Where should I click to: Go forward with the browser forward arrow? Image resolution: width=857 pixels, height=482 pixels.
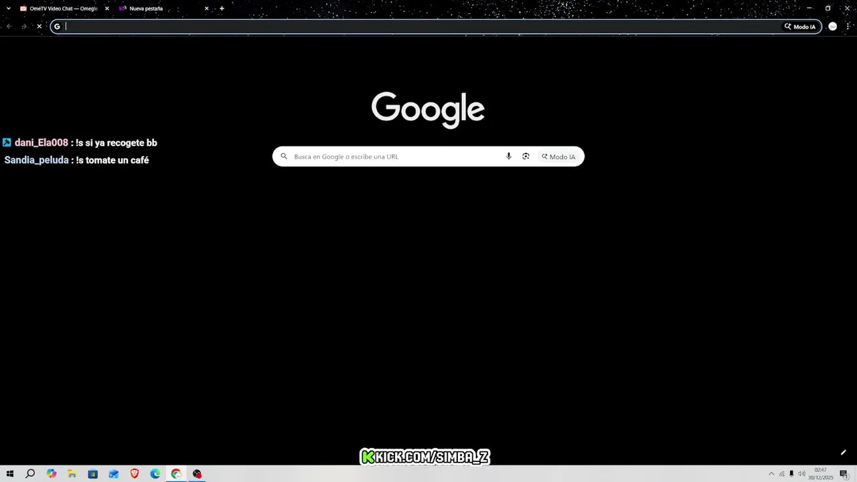pos(24,27)
